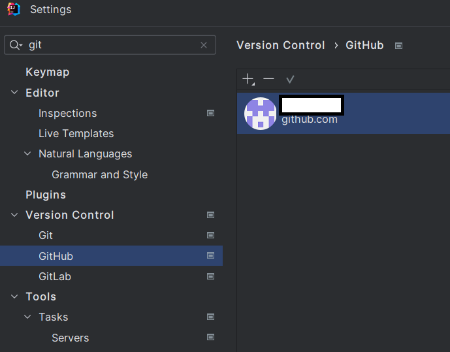Select Grammar and Style settings
The height and width of the screenshot is (352, 450).
click(99, 175)
